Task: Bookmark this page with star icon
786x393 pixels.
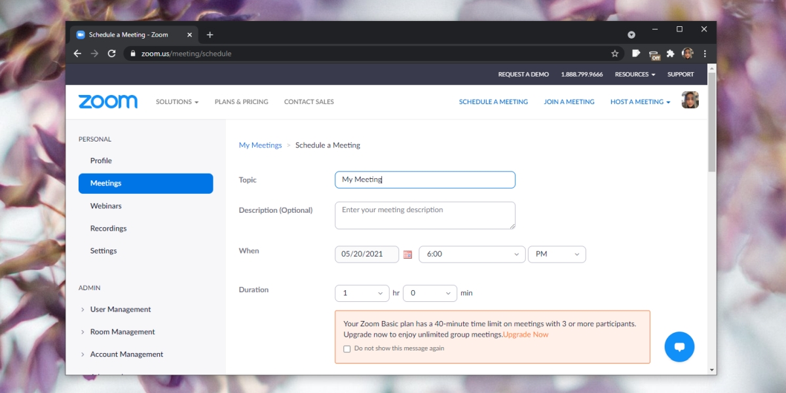Action: pos(614,54)
